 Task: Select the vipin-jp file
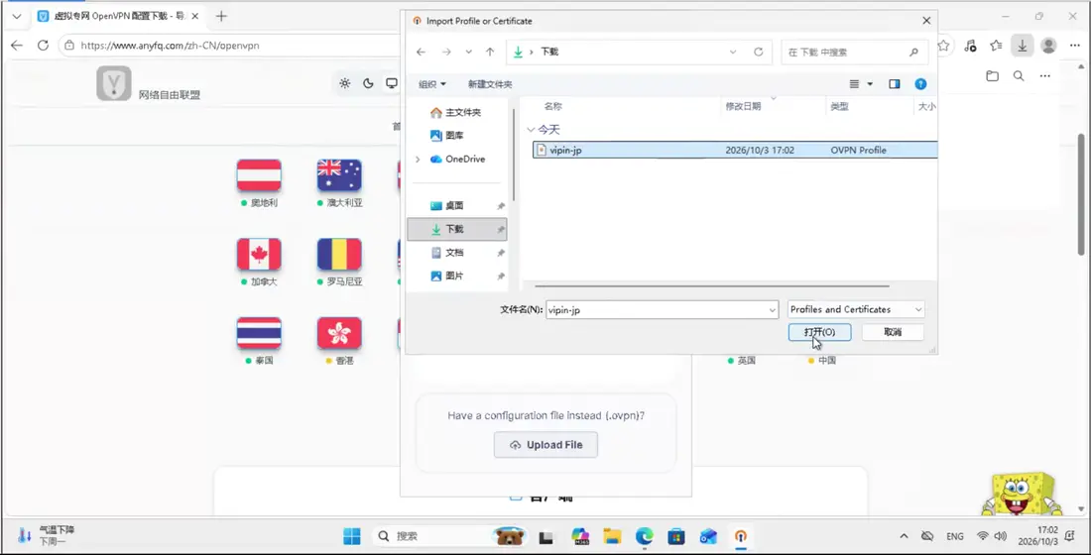point(735,151)
